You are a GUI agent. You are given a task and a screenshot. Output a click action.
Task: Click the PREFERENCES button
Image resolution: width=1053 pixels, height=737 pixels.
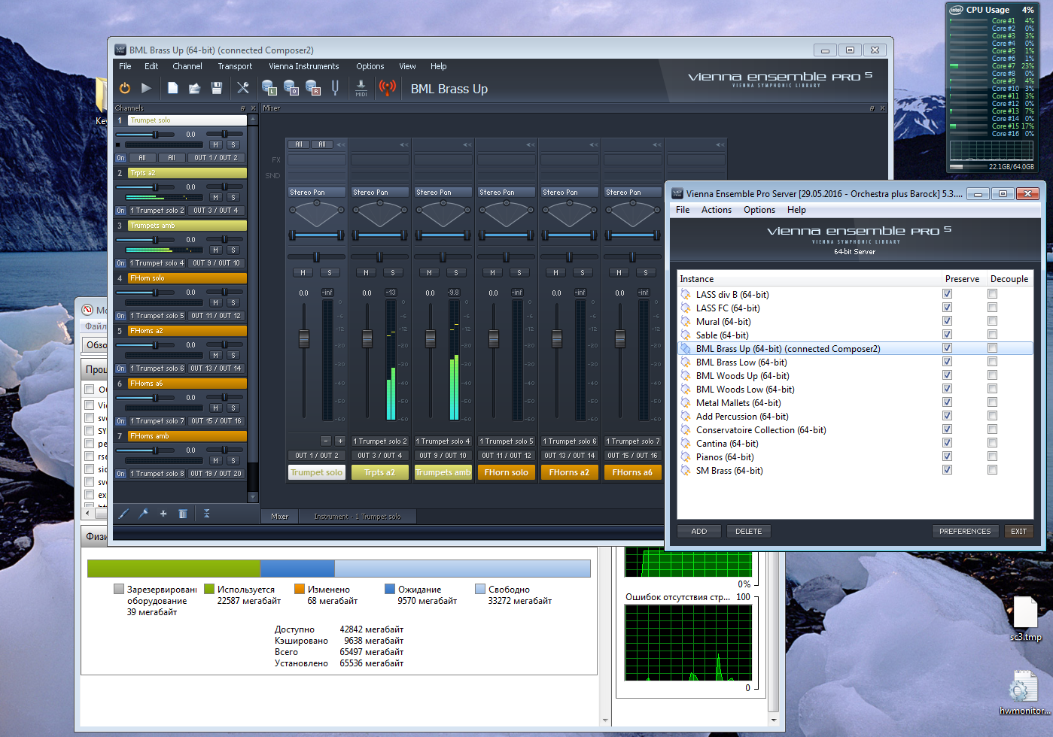tap(964, 531)
